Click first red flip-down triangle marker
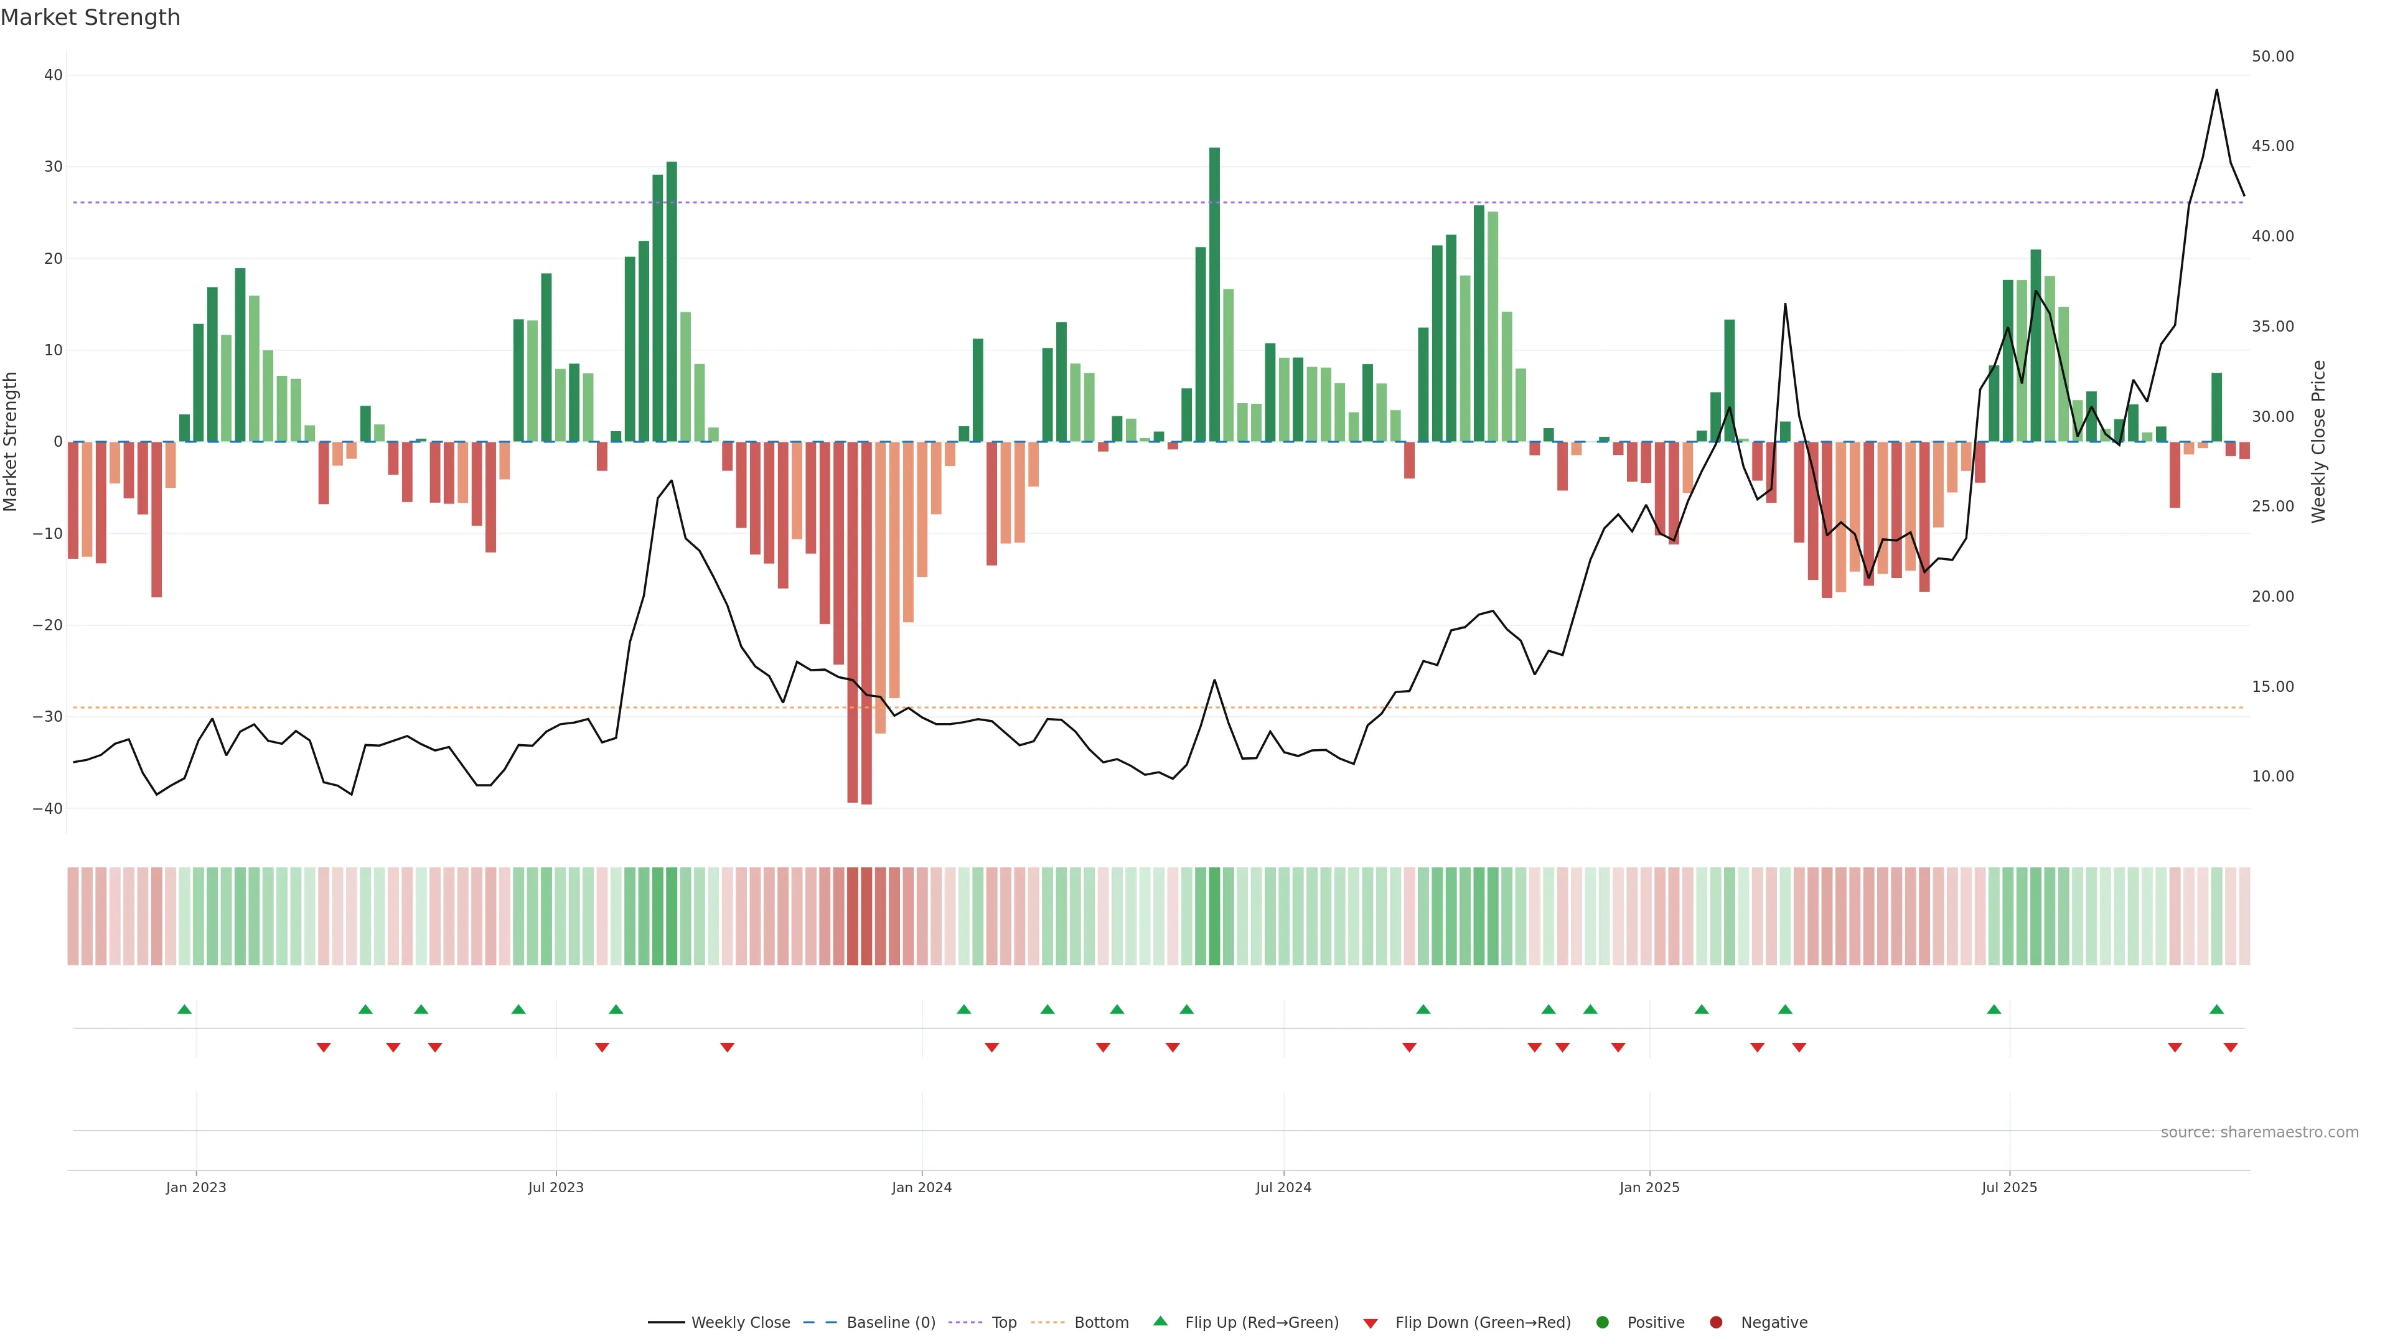This screenshot has height=1344, width=2390. point(324,1047)
